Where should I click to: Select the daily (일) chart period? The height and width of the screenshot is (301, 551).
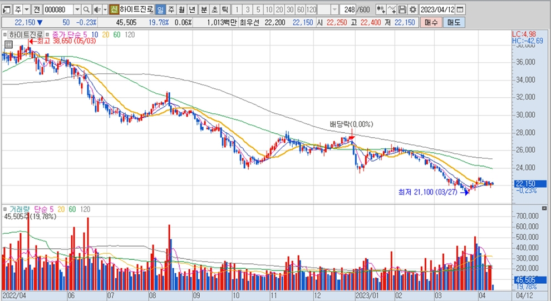click(160, 10)
